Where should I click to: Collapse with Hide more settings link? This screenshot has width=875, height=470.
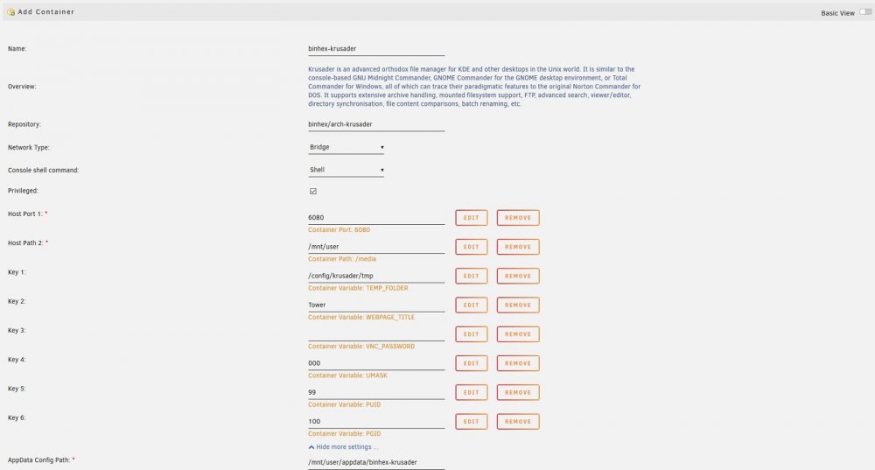pos(343,447)
